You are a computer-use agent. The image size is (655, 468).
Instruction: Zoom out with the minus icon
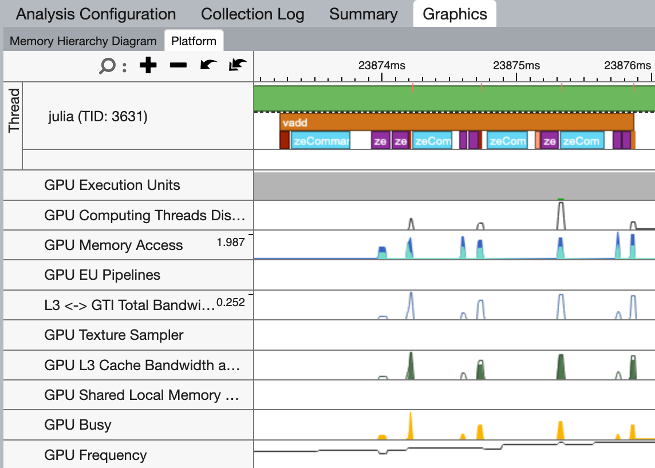point(178,66)
